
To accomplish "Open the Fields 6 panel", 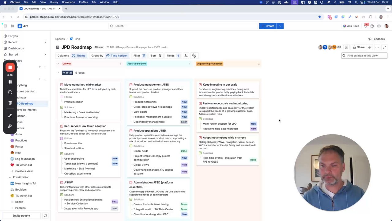I will (173, 56).
